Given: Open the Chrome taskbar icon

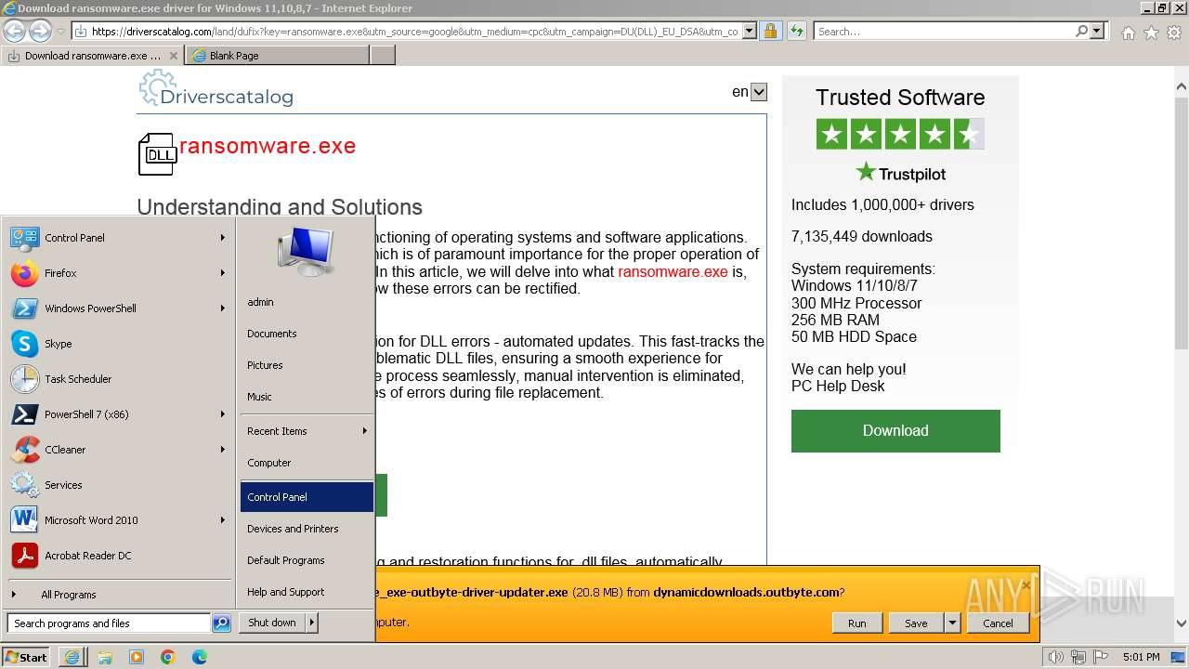Looking at the screenshot, I should point(168,657).
